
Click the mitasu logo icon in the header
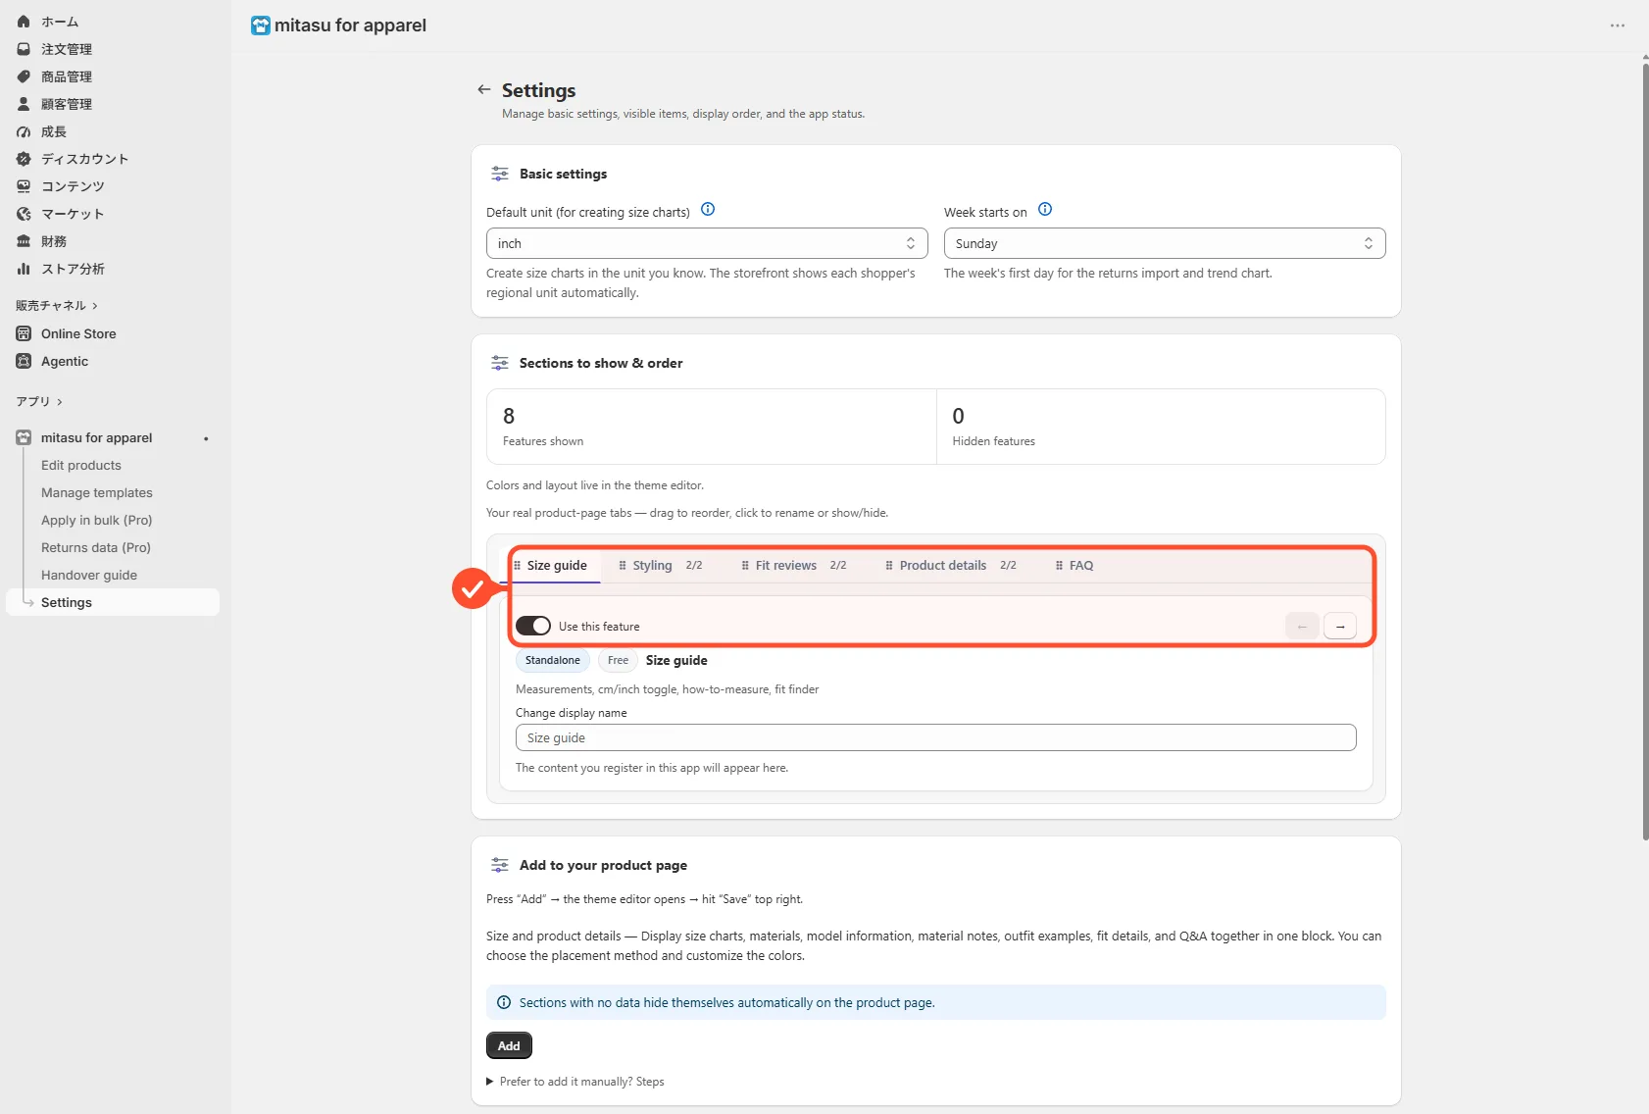click(260, 25)
